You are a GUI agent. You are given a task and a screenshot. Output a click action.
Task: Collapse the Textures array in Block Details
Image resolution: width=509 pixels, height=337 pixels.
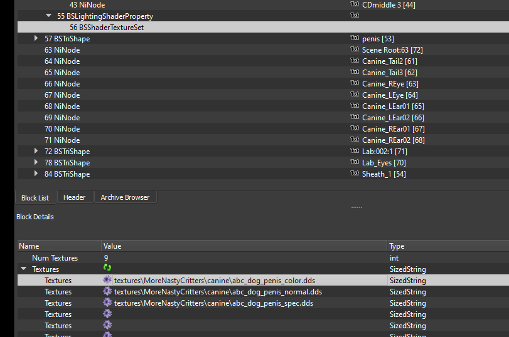pyautogui.click(x=23, y=269)
